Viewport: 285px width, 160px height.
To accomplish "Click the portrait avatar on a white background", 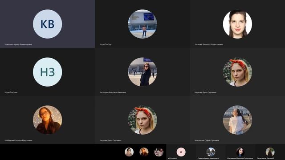I will click(237, 24).
